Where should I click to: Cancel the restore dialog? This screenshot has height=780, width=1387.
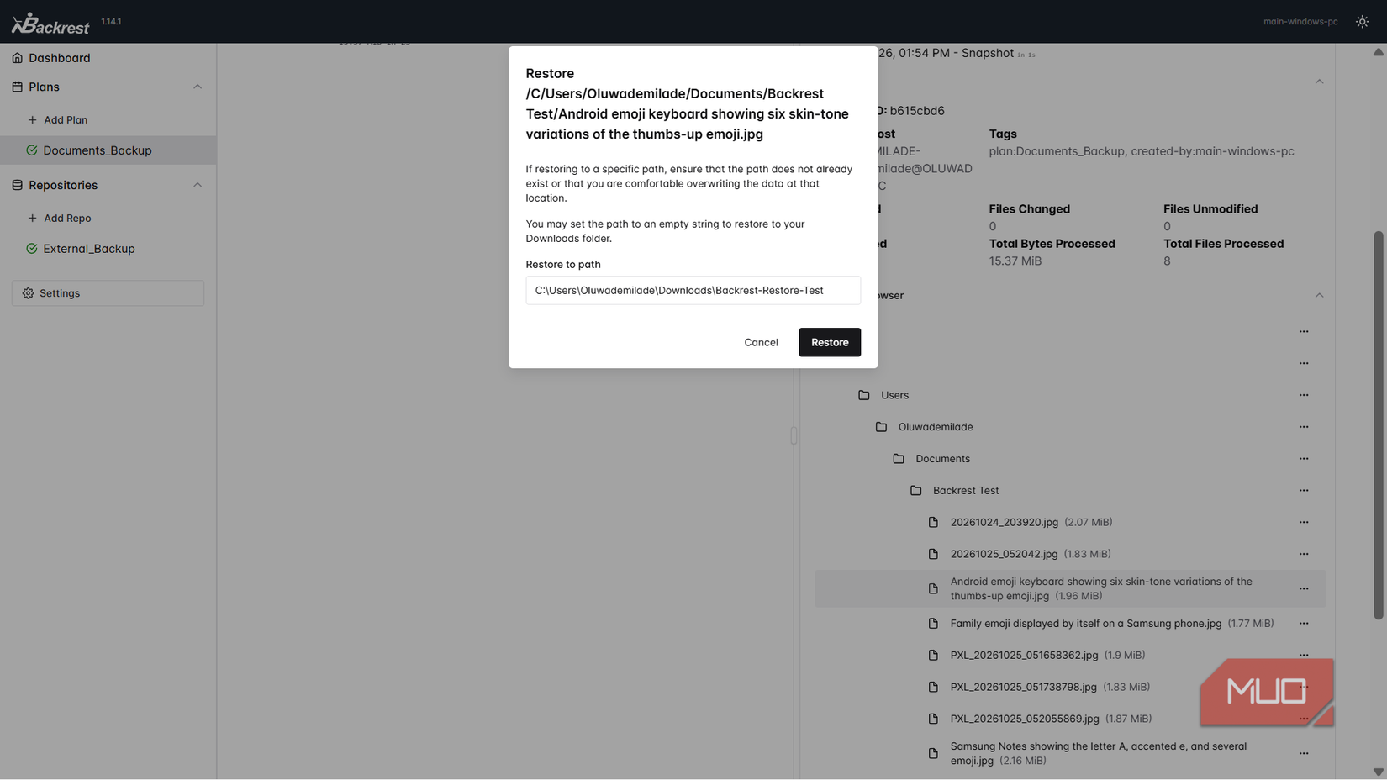pos(761,342)
